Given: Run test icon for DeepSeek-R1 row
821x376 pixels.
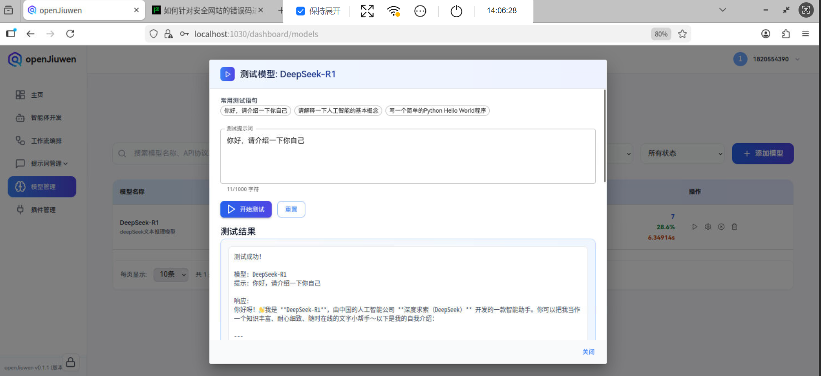Looking at the screenshot, I should (x=695, y=227).
